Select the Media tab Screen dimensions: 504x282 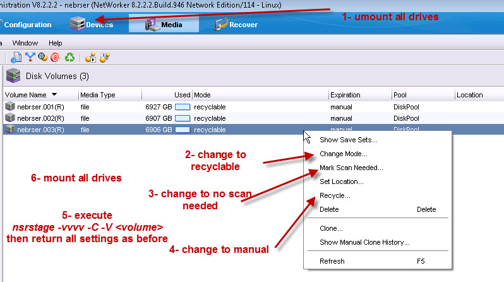[x=164, y=25]
